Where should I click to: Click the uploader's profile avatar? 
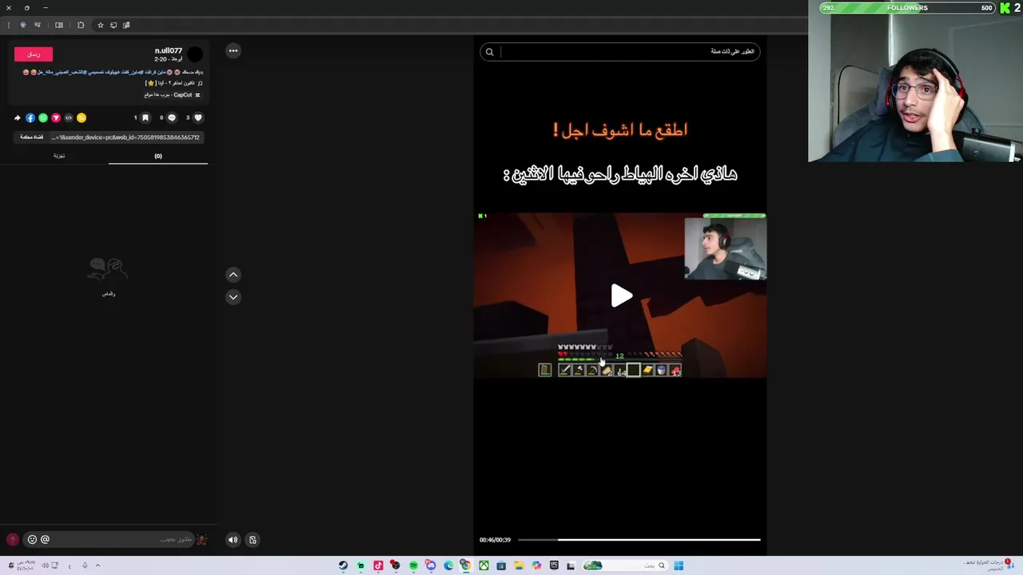tap(195, 54)
